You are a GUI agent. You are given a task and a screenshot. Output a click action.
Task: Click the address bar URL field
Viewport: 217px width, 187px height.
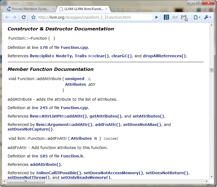click(94, 17)
